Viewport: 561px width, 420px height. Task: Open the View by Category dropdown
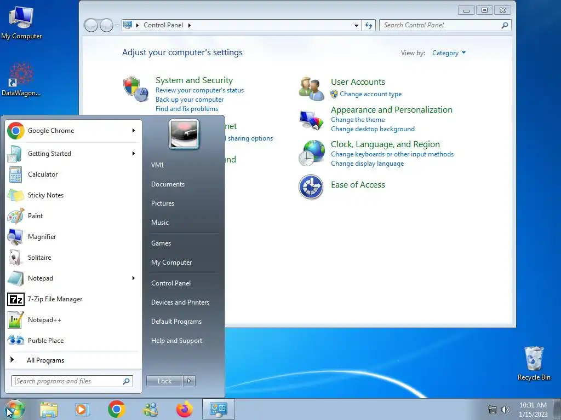tap(449, 53)
